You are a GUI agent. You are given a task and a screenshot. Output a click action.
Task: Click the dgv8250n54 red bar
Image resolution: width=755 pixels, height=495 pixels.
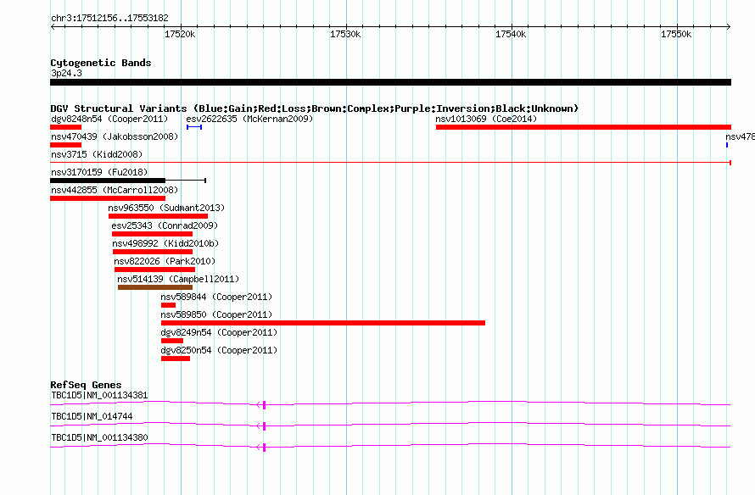(x=176, y=359)
